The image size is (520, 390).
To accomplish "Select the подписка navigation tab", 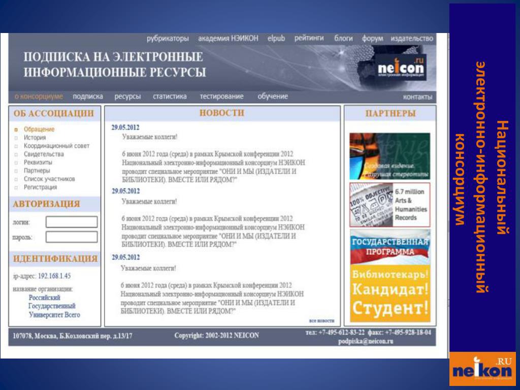I will [88, 96].
